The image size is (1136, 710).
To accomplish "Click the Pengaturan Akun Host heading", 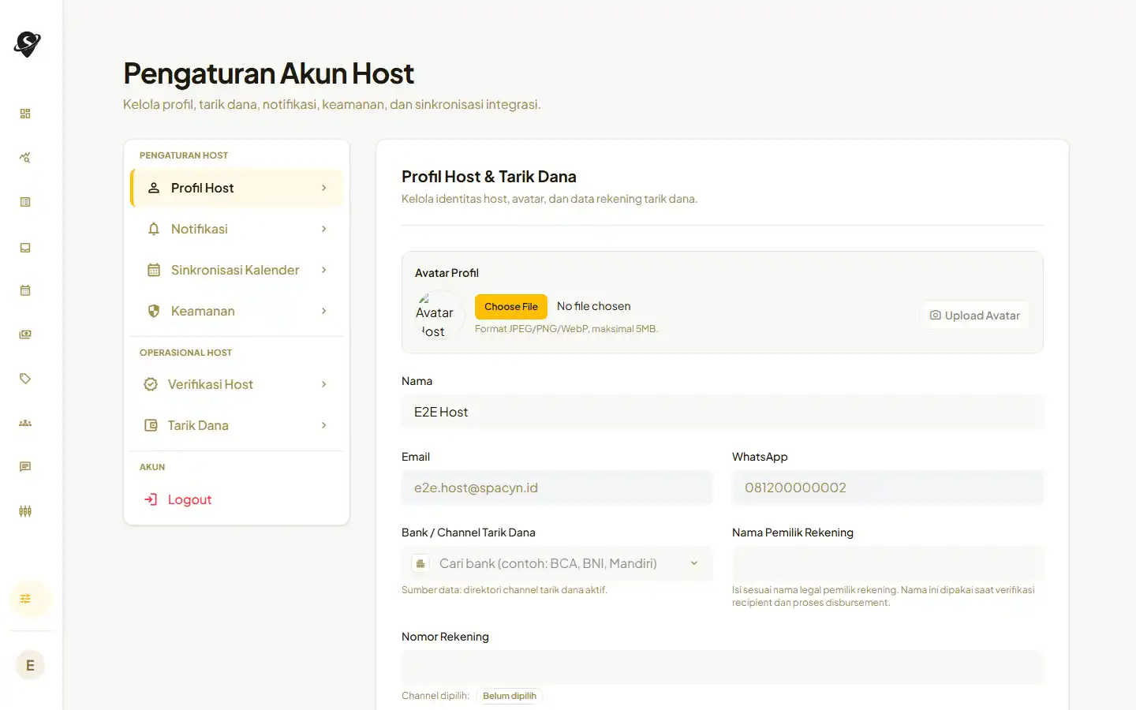I will (x=268, y=73).
